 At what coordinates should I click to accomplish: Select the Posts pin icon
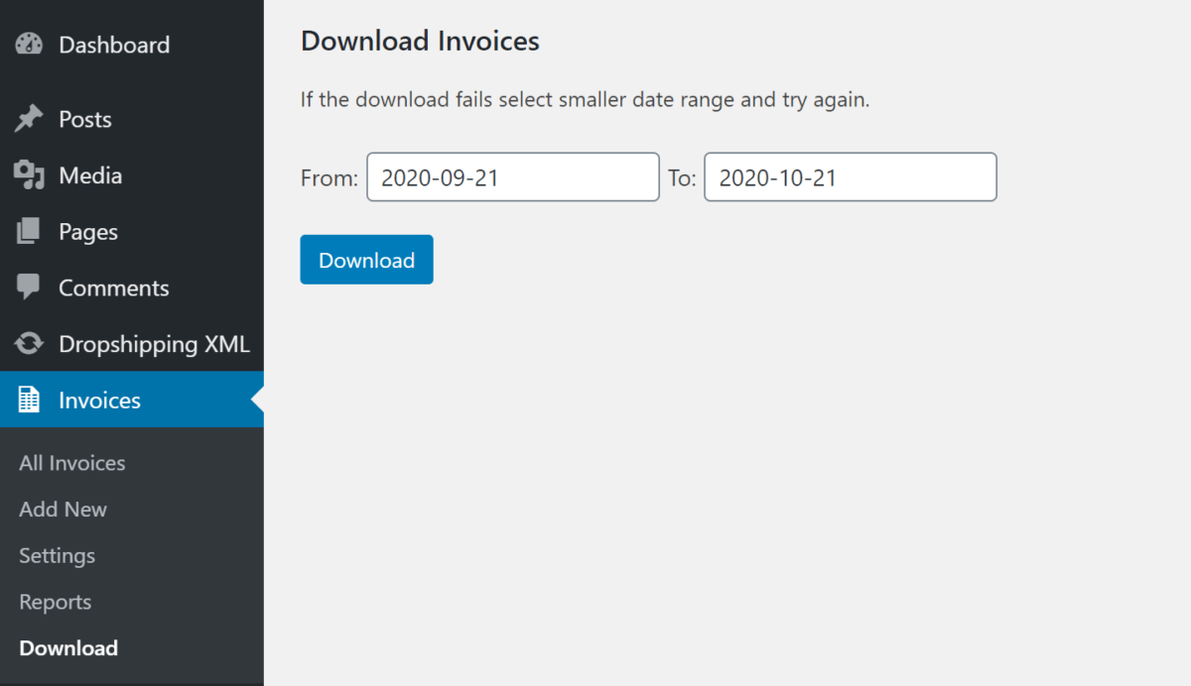pos(27,118)
